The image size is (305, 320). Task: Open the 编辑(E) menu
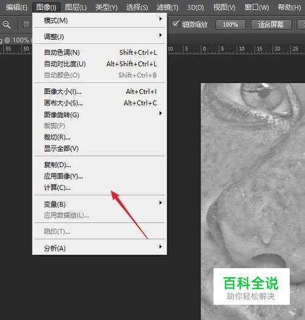pyautogui.click(x=16, y=7)
